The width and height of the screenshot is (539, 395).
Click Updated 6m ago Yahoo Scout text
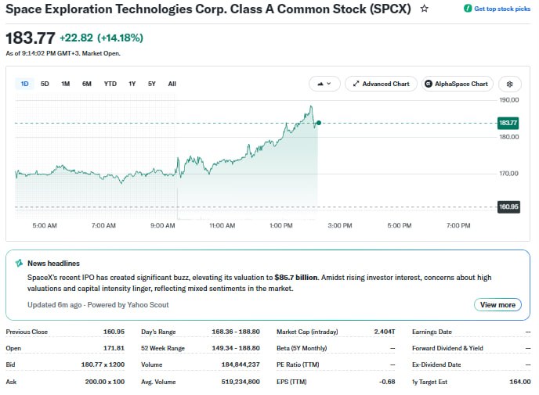(98, 305)
